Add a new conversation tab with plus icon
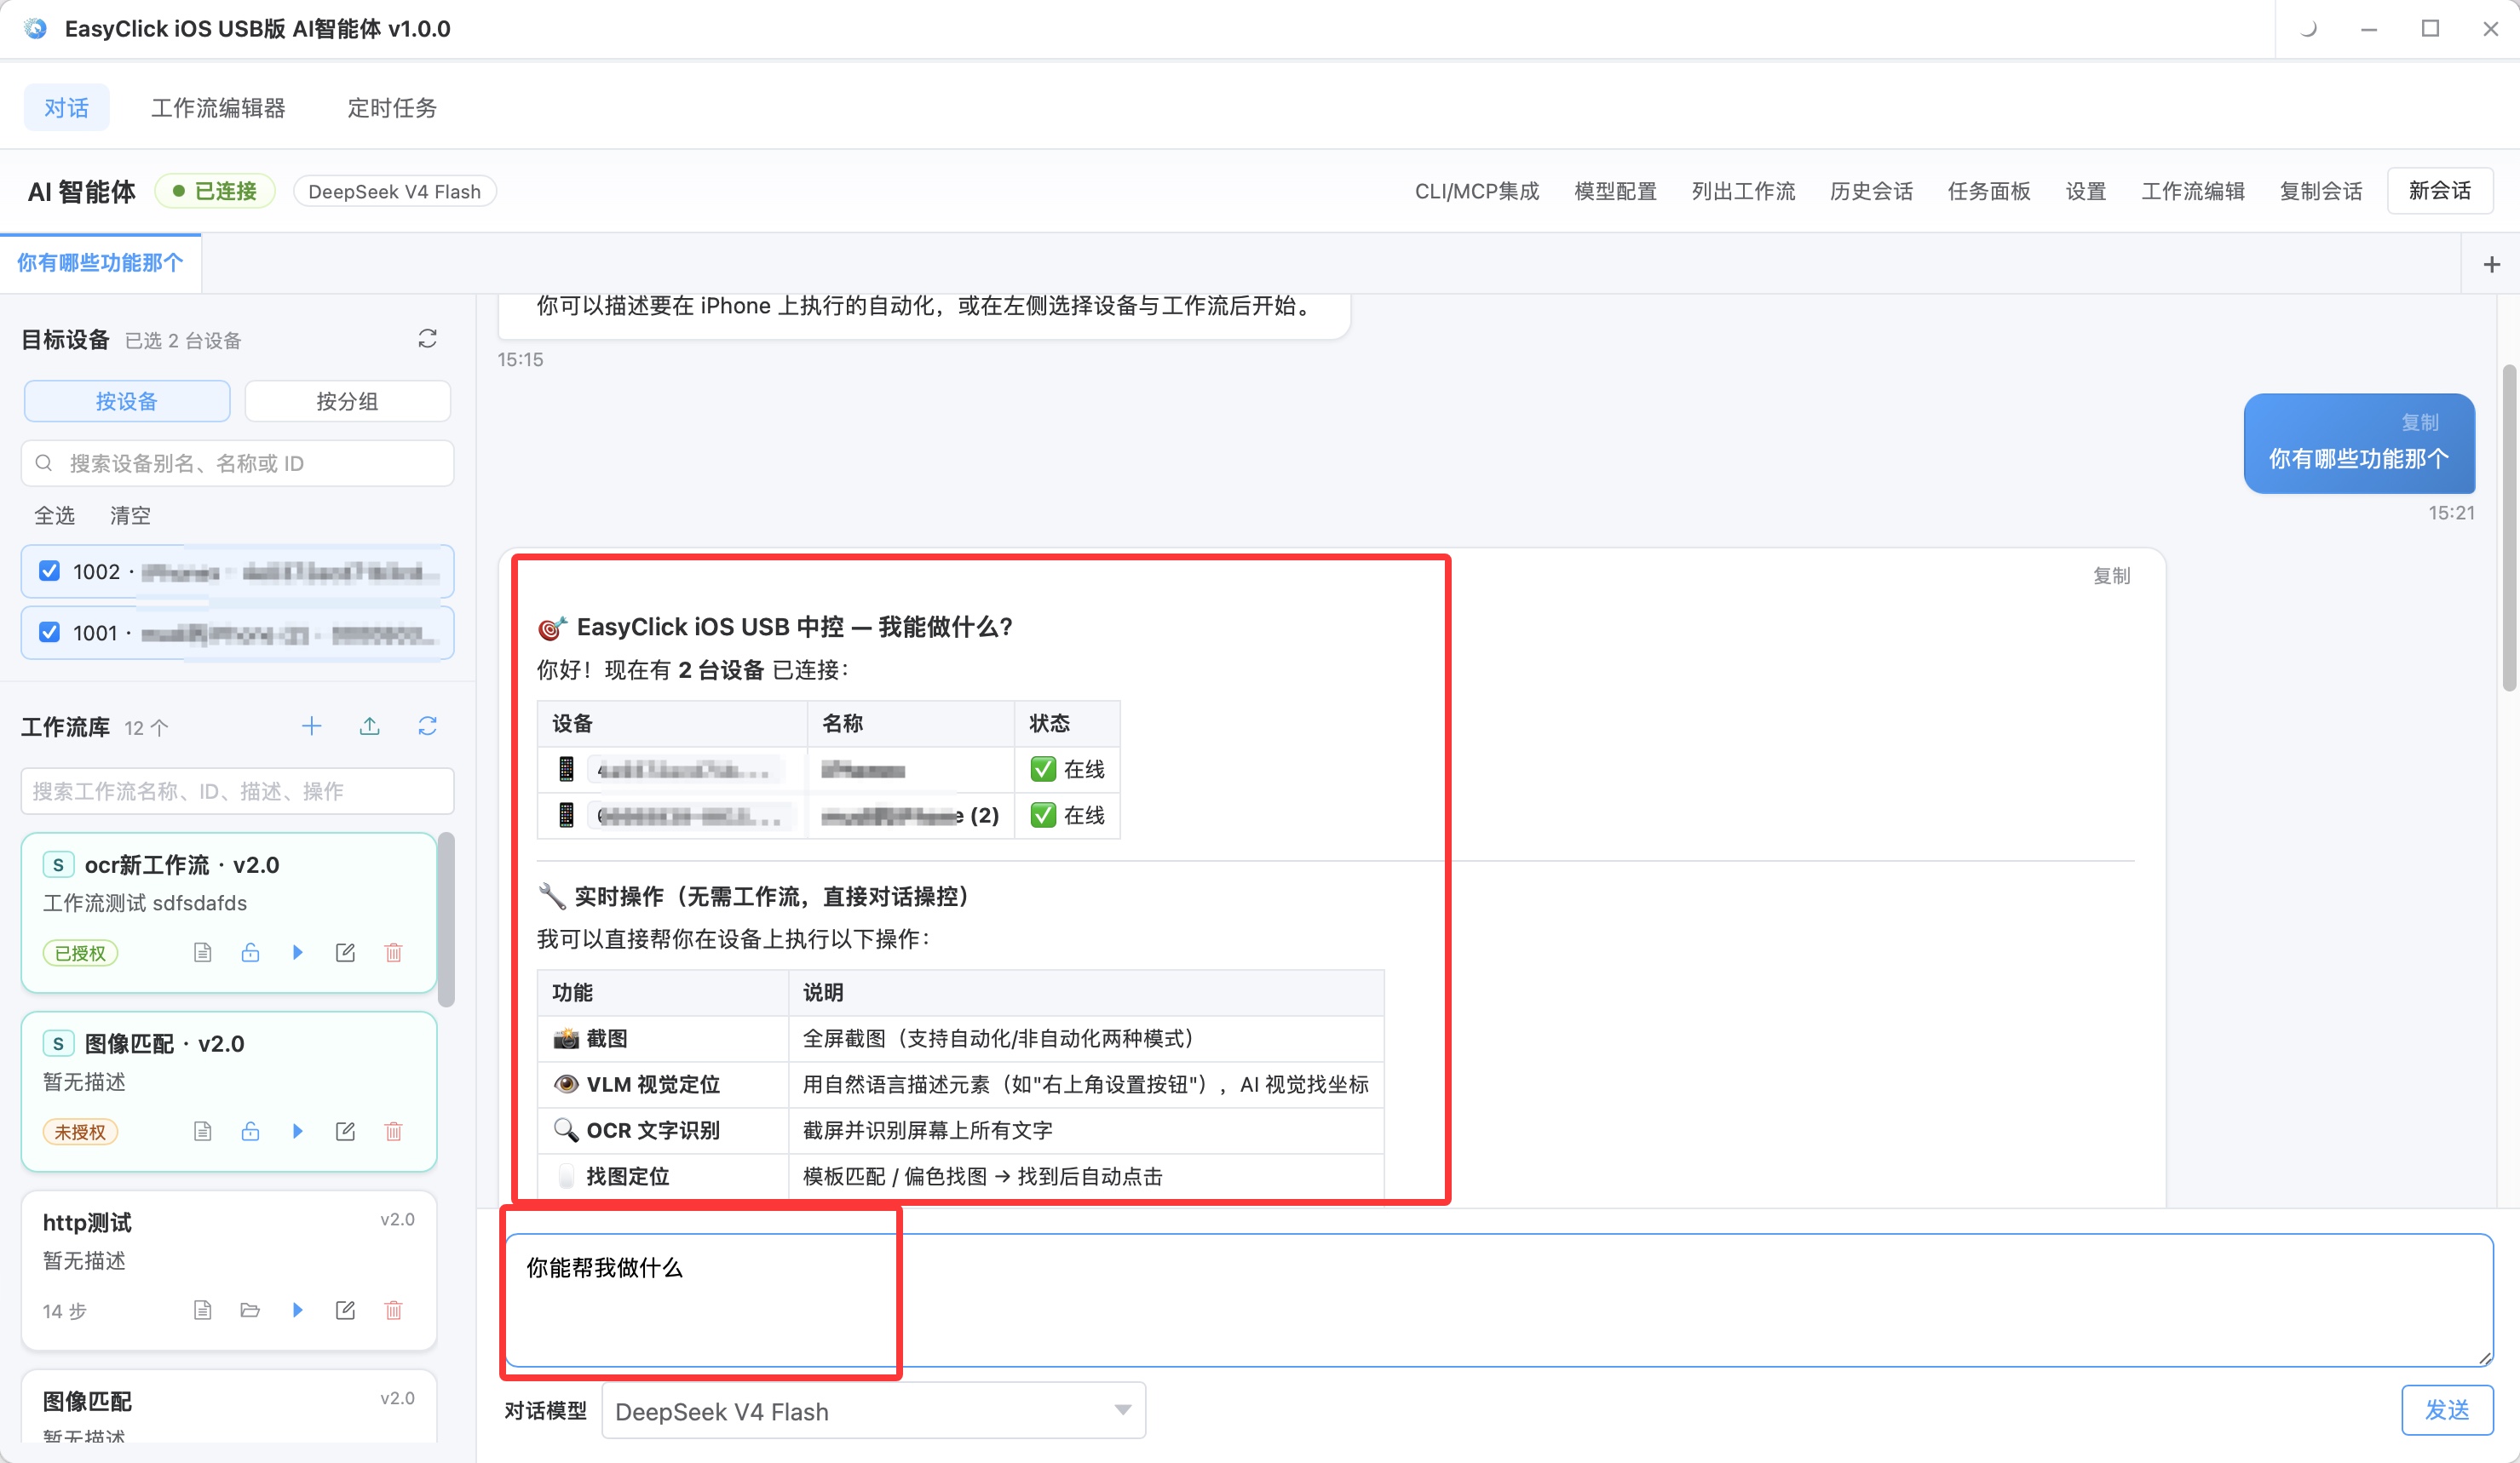 (x=2491, y=264)
